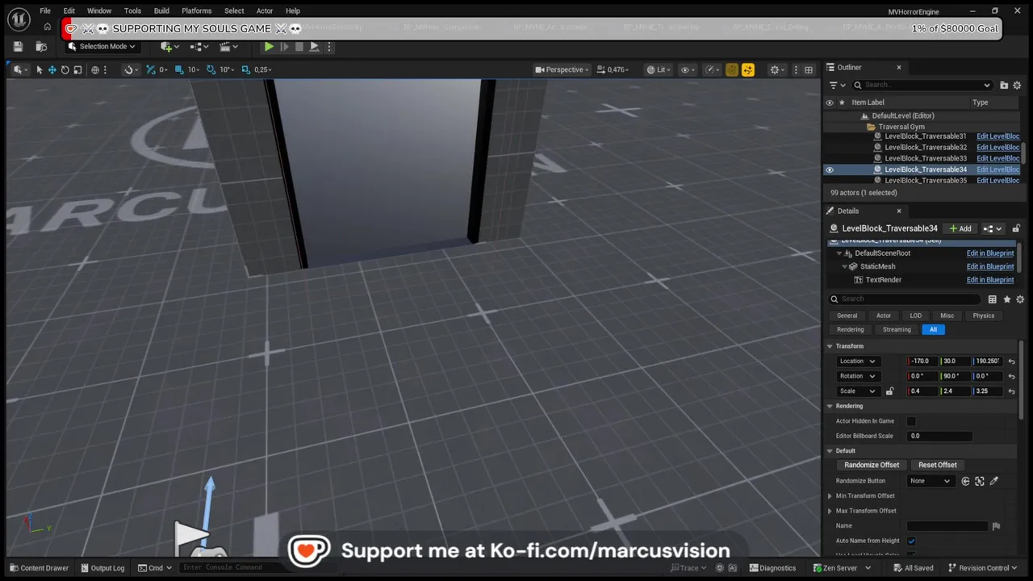The width and height of the screenshot is (1033, 581).
Task: Toggle the world/local coordinate globe icon
Action: pyautogui.click(x=95, y=69)
